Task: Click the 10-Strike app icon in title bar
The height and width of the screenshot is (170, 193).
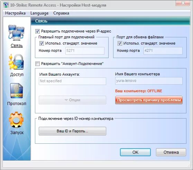Action: point(6,5)
